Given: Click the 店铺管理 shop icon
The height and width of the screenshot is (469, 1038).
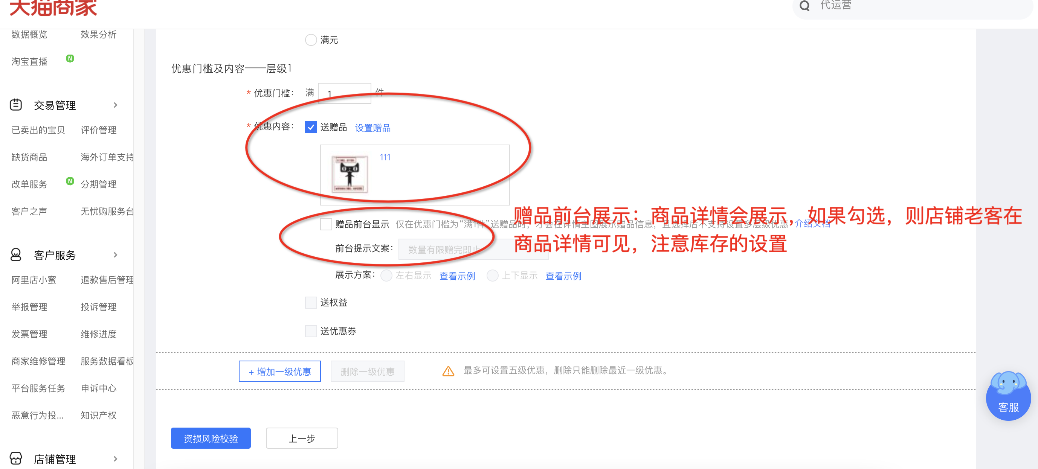Looking at the screenshot, I should (16, 458).
